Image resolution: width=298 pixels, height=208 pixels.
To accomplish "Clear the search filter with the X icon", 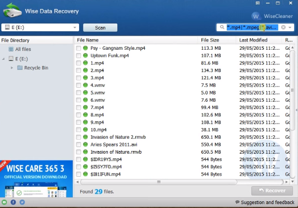I will [x=283, y=27].
